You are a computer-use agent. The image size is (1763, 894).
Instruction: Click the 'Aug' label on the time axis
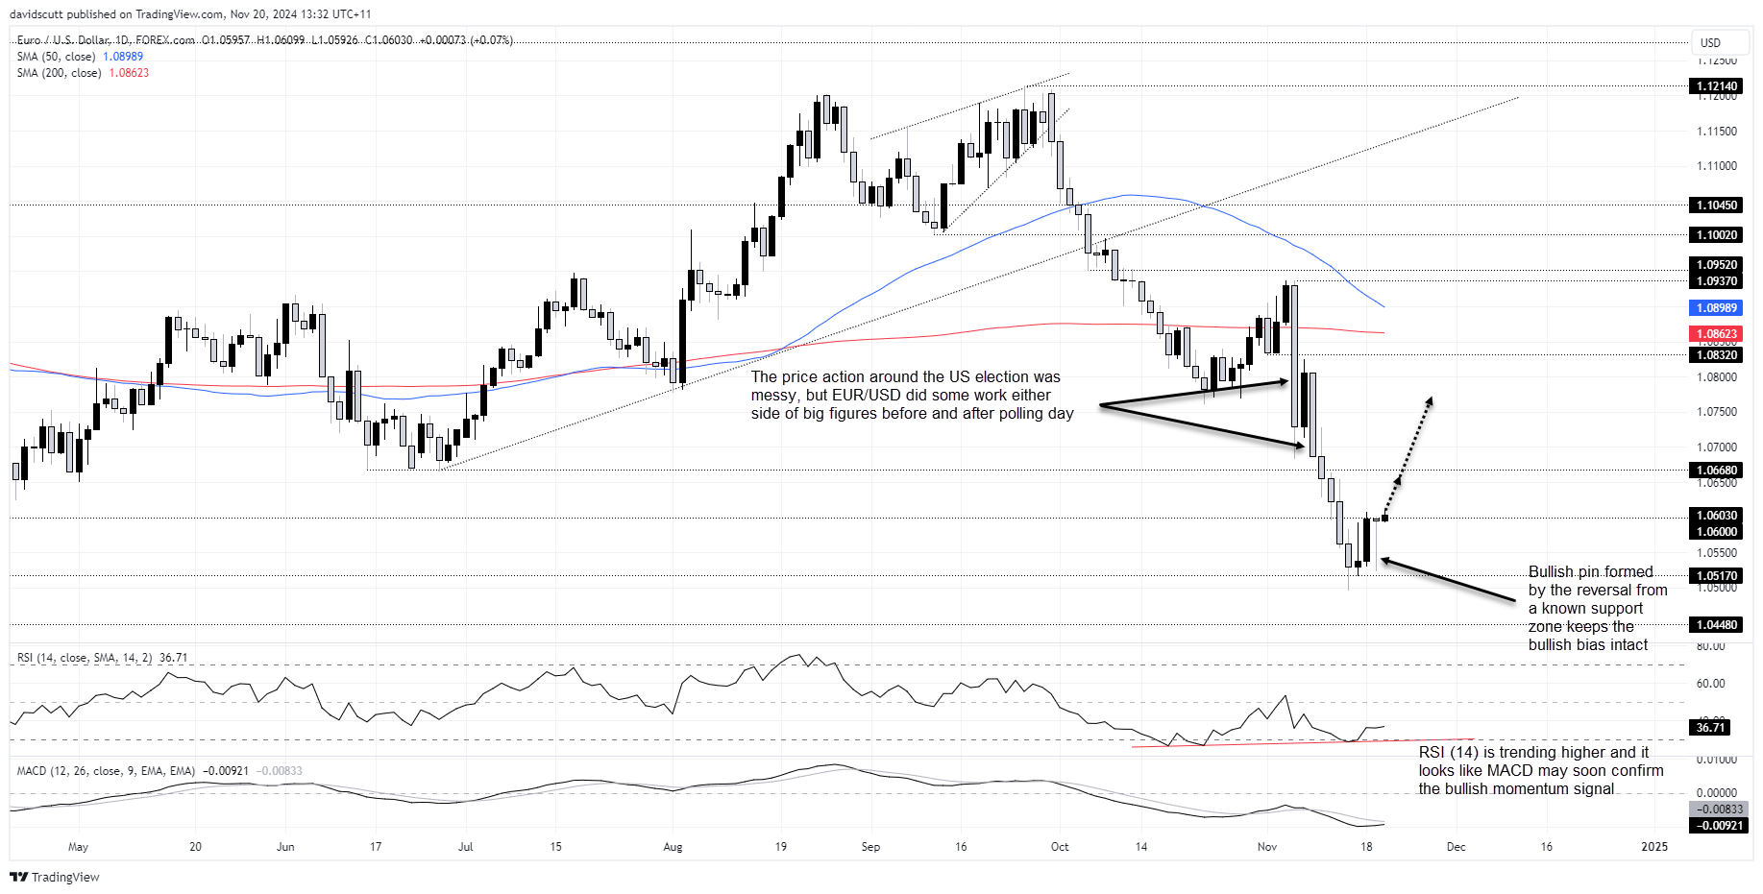pyautogui.click(x=673, y=847)
